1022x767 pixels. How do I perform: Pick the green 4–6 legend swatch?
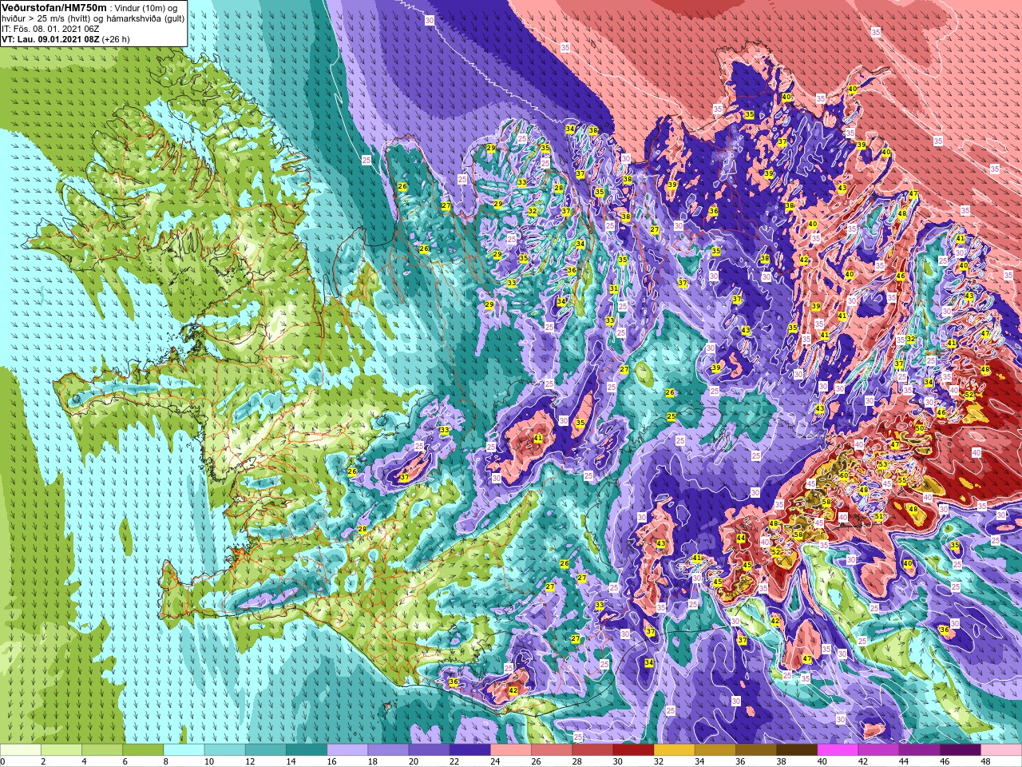(102, 750)
